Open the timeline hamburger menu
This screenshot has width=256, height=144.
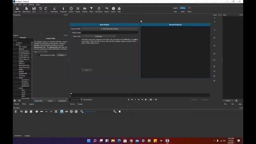tap(16, 112)
